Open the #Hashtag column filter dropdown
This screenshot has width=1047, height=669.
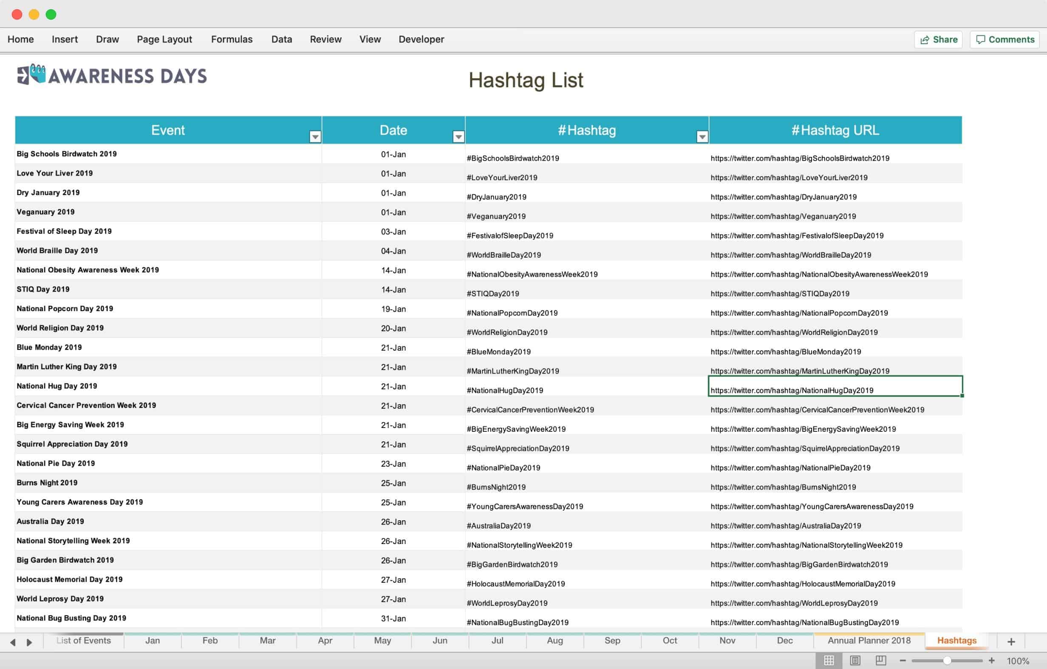point(702,136)
